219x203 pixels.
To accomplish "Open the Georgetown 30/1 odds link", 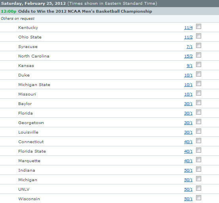I will point(188,123).
